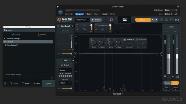
Task: Click the Analog Amount knob
Action: 129,44
